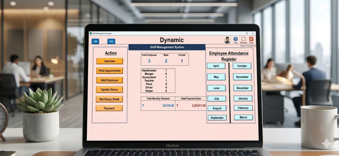Open September attendance register

coord(217,118)
